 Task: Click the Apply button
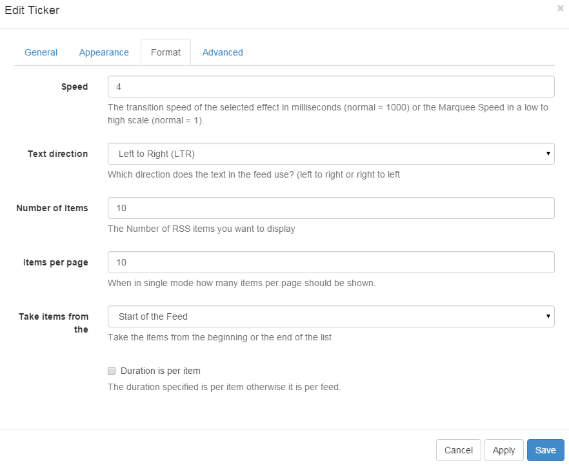504,450
